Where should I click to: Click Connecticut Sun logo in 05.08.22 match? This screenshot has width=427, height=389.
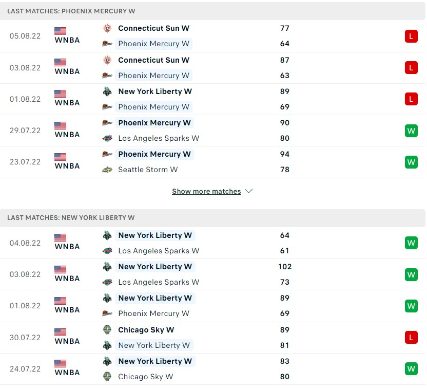[107, 28]
